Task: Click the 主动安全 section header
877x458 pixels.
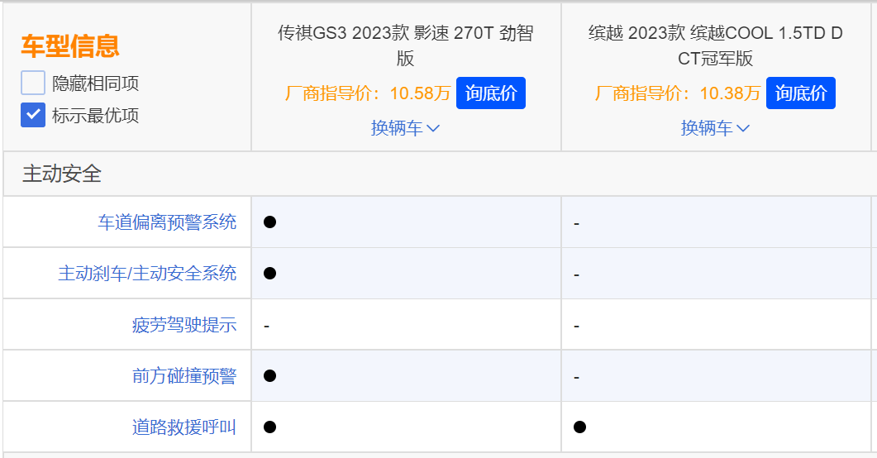Action: click(61, 174)
